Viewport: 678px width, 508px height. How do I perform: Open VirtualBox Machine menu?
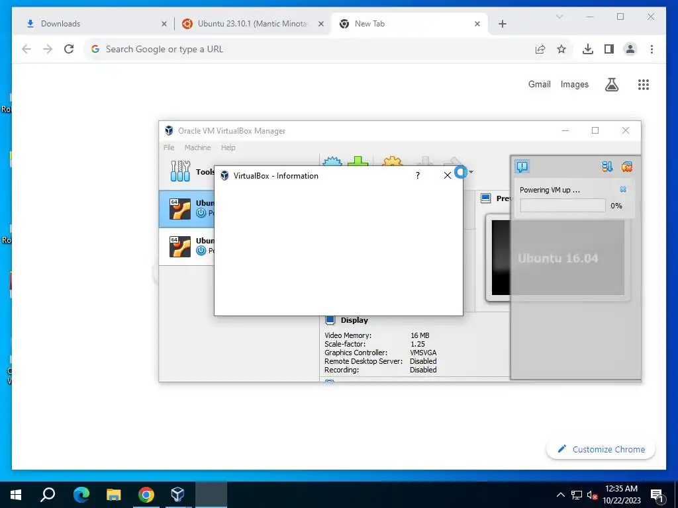(x=197, y=148)
